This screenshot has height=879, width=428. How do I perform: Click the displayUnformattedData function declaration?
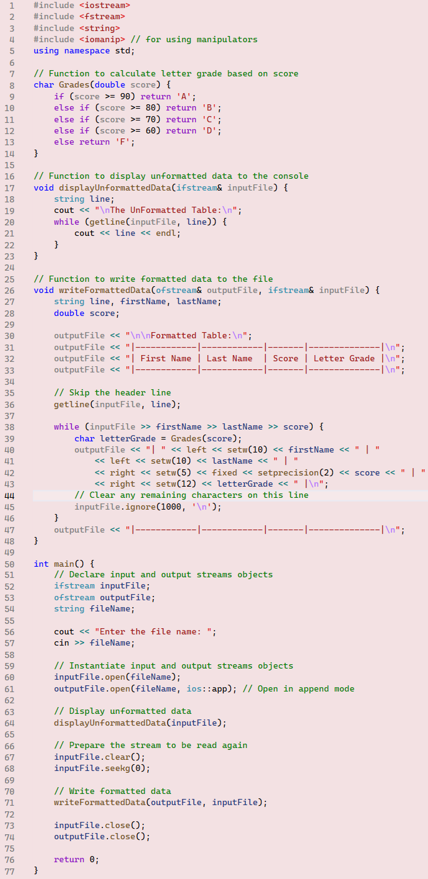point(161,187)
